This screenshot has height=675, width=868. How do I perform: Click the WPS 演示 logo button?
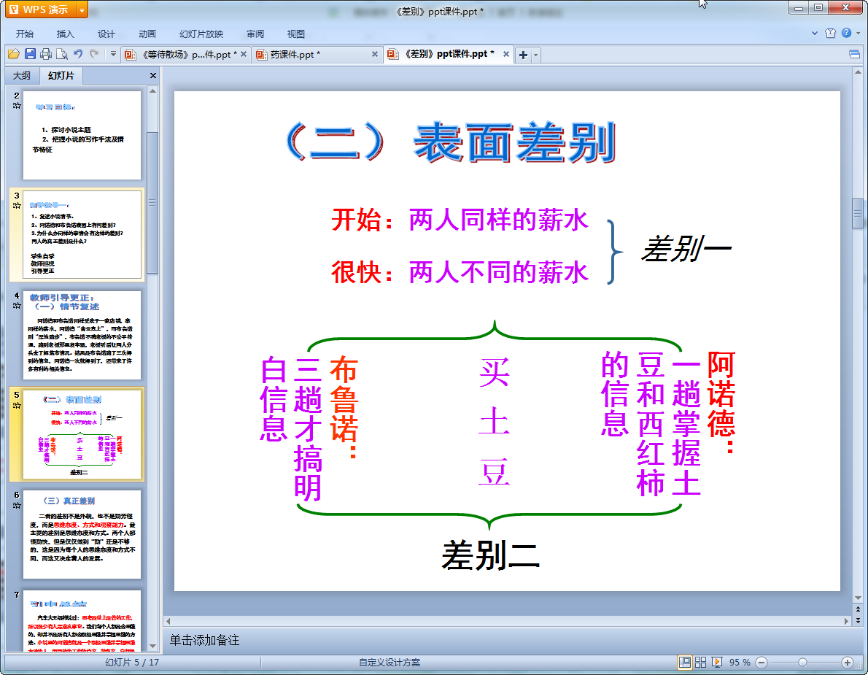pos(41,10)
